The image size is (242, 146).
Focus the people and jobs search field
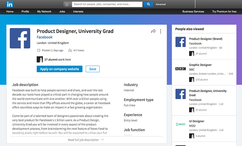click(107, 4)
